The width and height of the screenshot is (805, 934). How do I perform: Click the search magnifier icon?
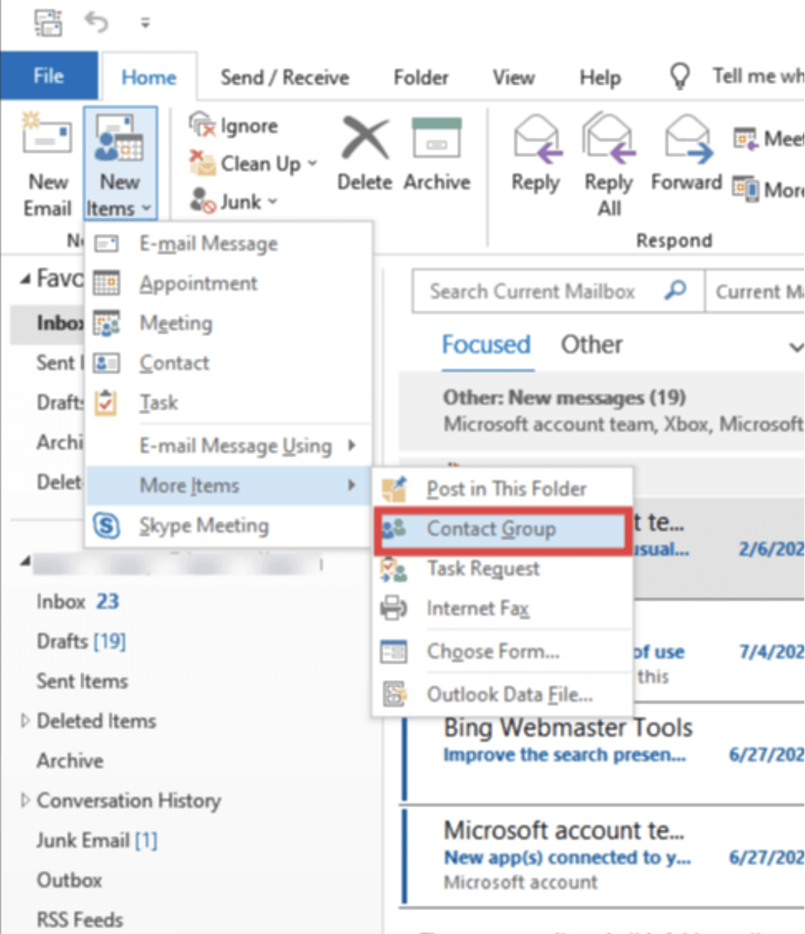coord(675,291)
